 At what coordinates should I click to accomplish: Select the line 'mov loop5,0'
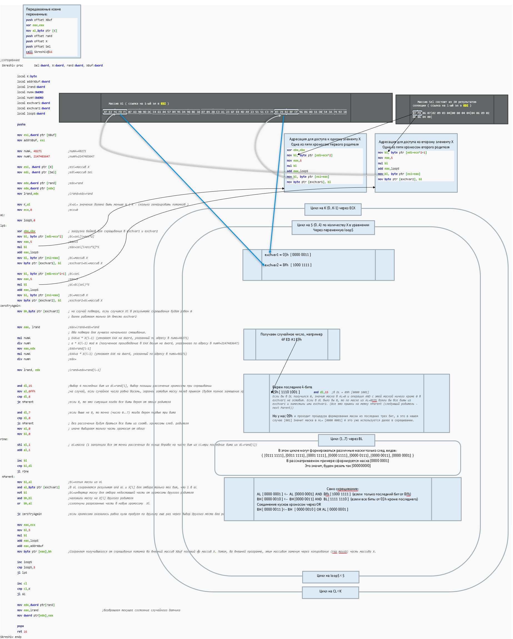(26, 221)
